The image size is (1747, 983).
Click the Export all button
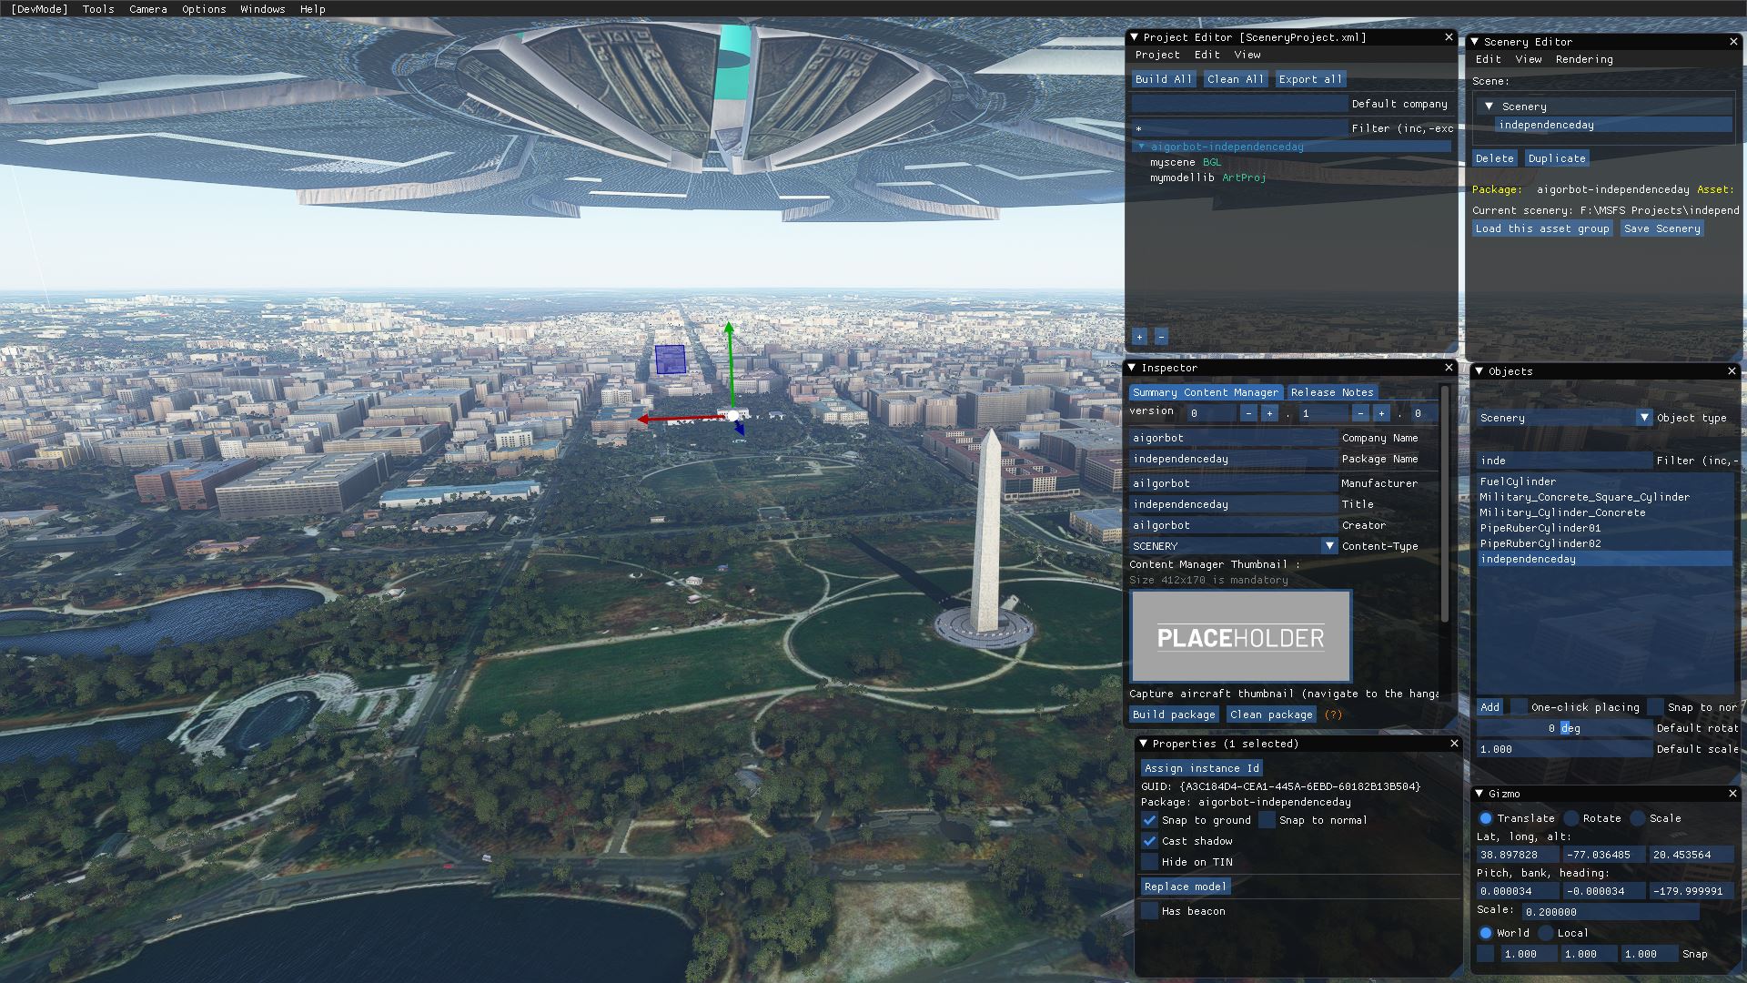point(1310,79)
